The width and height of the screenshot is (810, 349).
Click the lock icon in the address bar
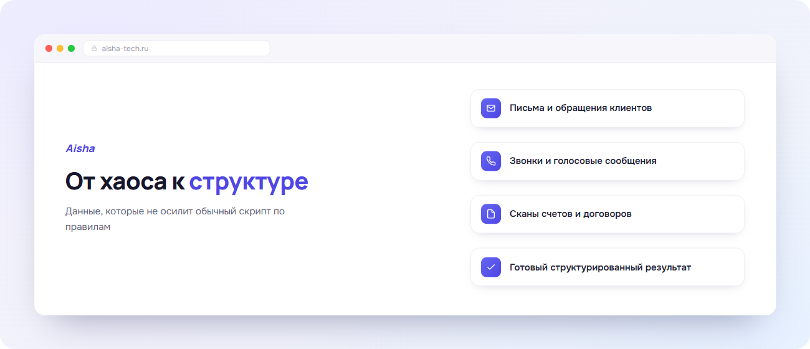(95, 48)
